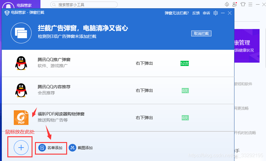Open the hamburger menu in main window

(x=250, y=4)
